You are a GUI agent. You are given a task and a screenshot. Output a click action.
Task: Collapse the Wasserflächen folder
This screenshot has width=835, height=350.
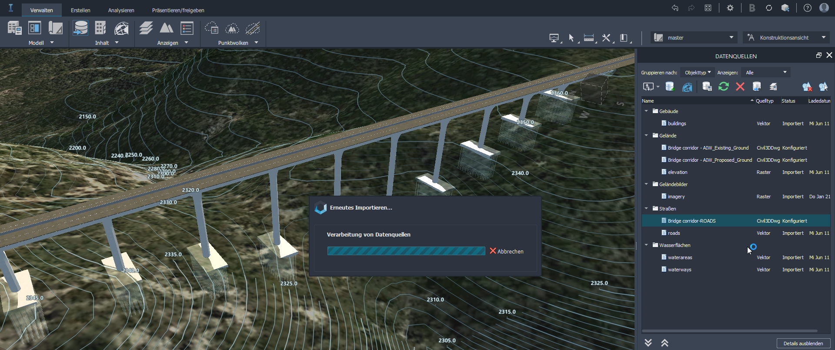[x=646, y=245]
